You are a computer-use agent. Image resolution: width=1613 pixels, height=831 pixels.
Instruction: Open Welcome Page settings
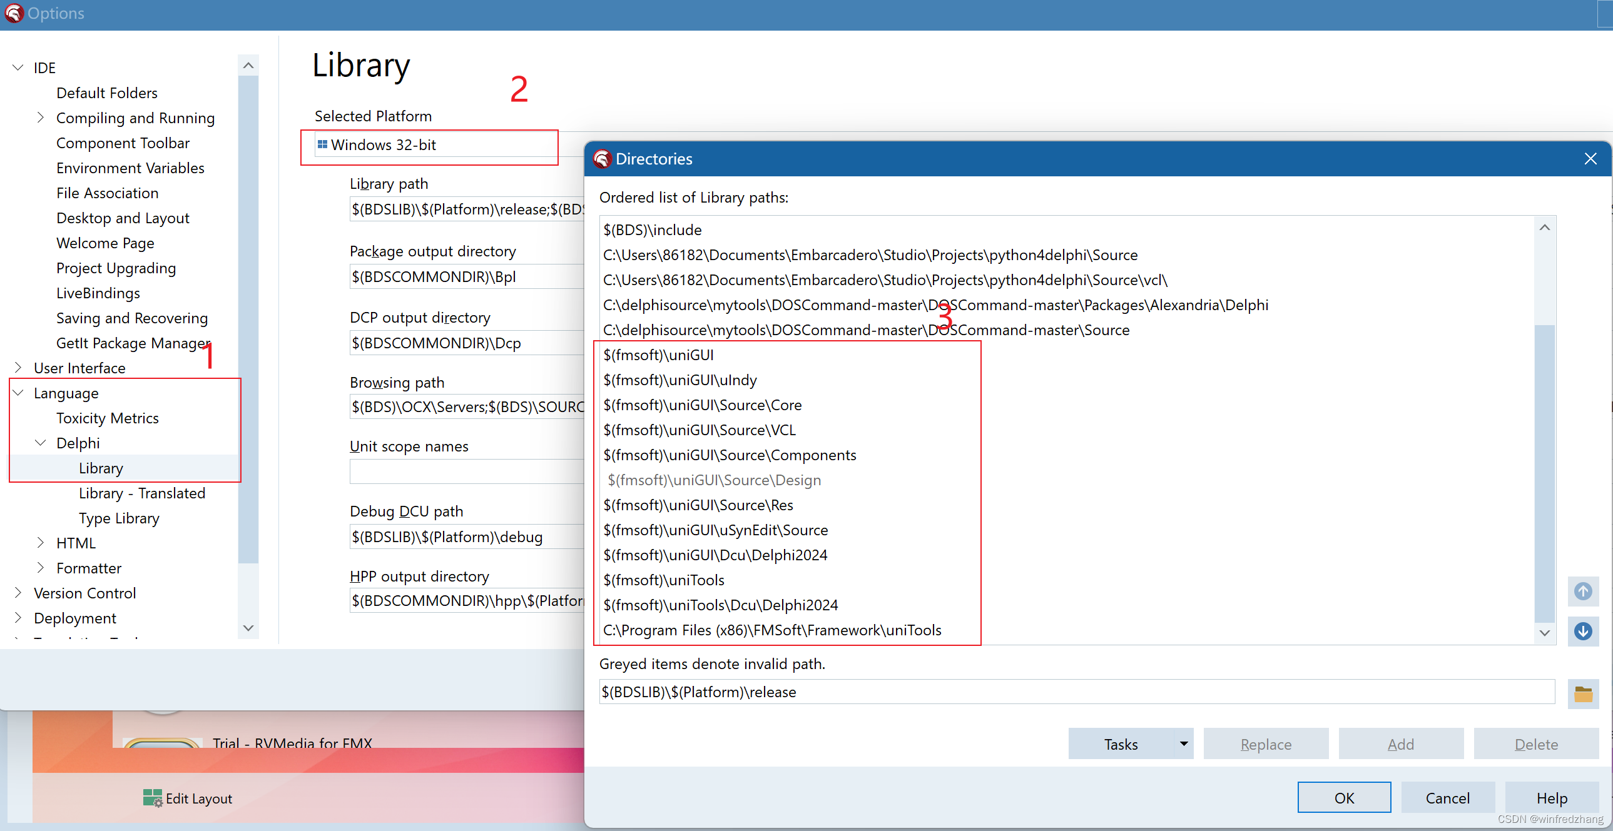[x=105, y=243]
